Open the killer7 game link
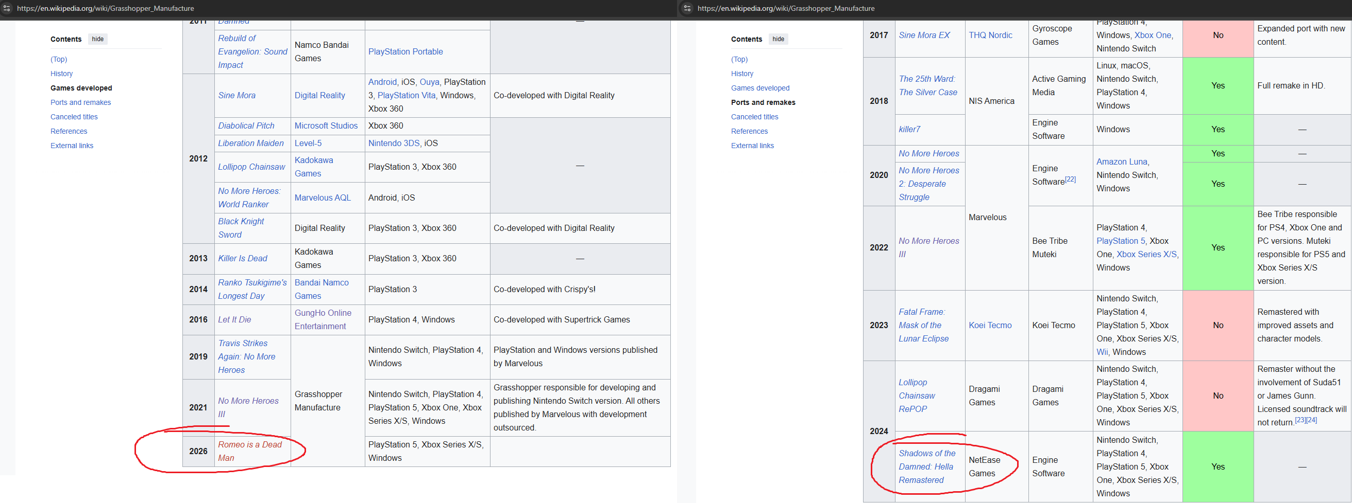This screenshot has height=503, width=1352. pyautogui.click(x=909, y=130)
